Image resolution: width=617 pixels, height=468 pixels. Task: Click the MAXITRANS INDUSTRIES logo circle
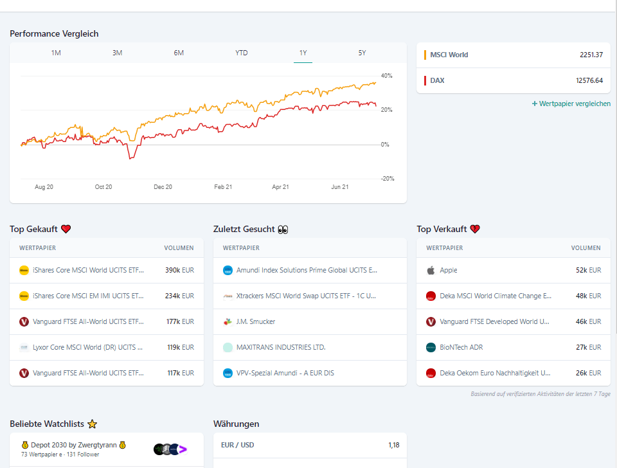pos(228,347)
